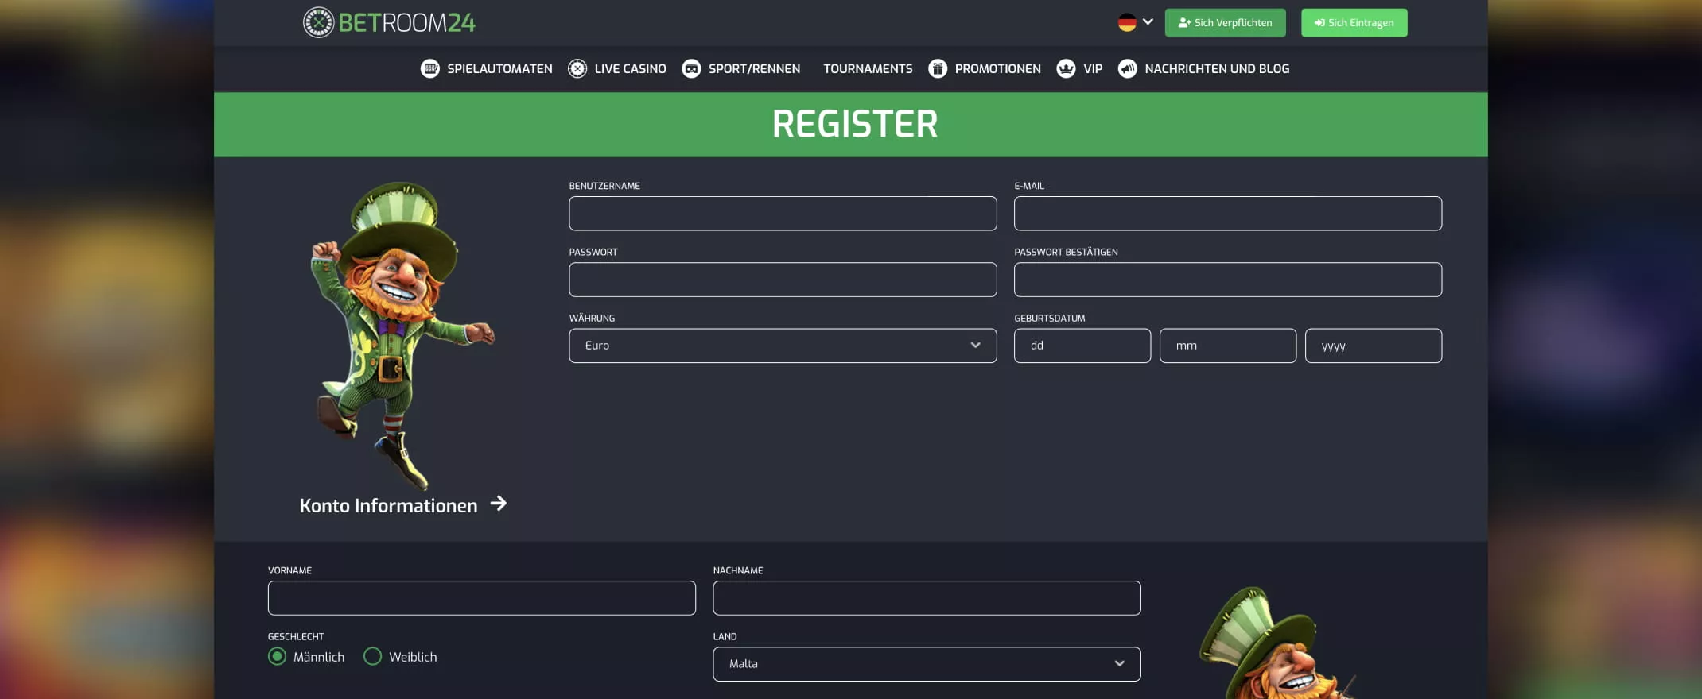Open the VIP menu item
The image size is (1702, 699).
pyautogui.click(x=1093, y=68)
